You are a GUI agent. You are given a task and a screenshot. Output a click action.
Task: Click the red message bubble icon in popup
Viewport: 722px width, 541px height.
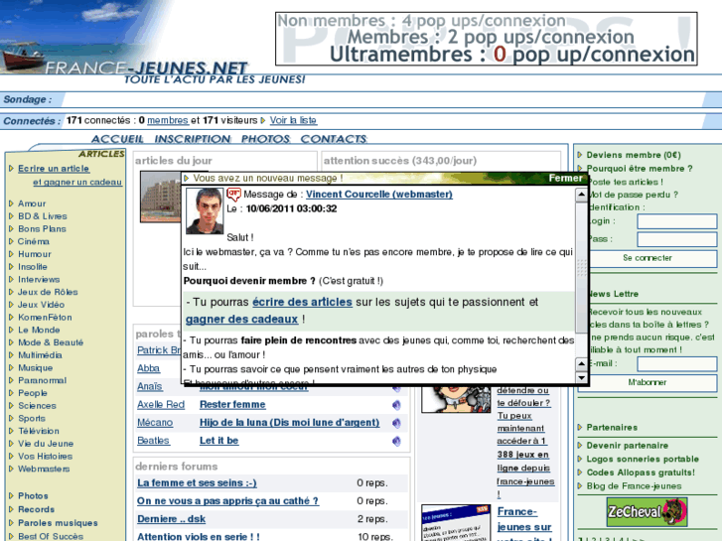(234, 195)
